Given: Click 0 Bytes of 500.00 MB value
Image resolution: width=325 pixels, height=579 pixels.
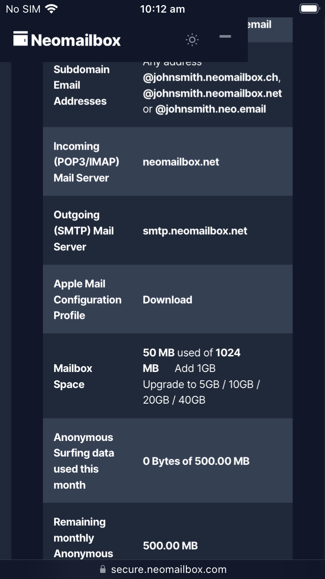Looking at the screenshot, I should (196, 461).
